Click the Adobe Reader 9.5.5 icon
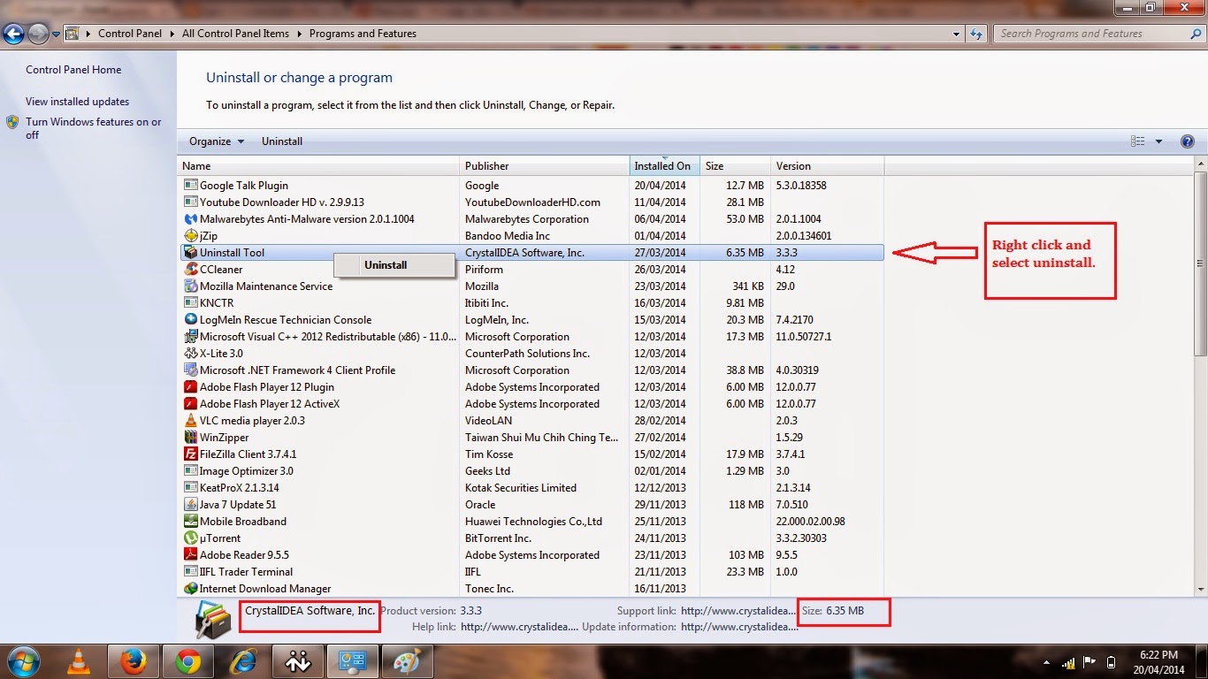1208x679 pixels. tap(190, 555)
